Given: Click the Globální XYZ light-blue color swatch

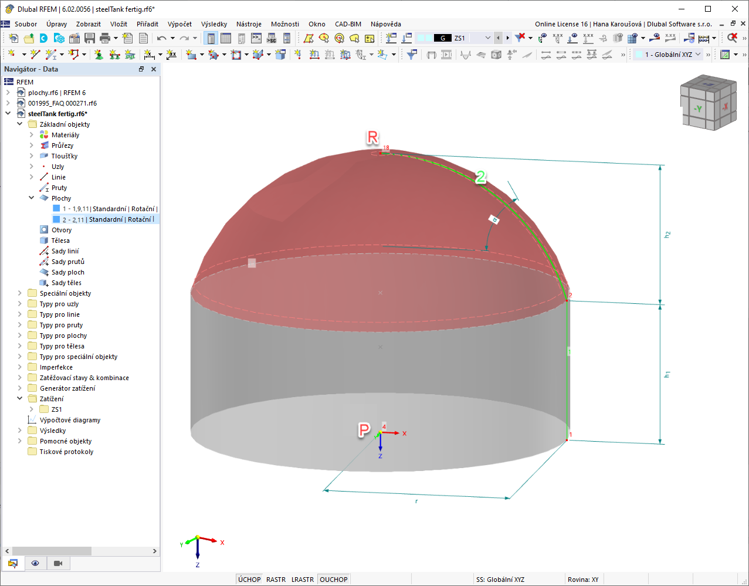Looking at the screenshot, I should pos(639,54).
